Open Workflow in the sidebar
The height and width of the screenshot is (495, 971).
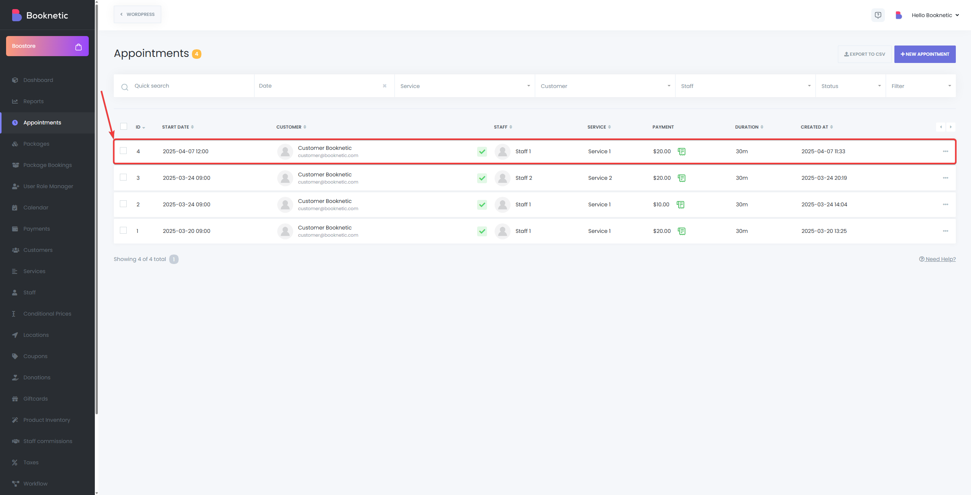click(47, 484)
